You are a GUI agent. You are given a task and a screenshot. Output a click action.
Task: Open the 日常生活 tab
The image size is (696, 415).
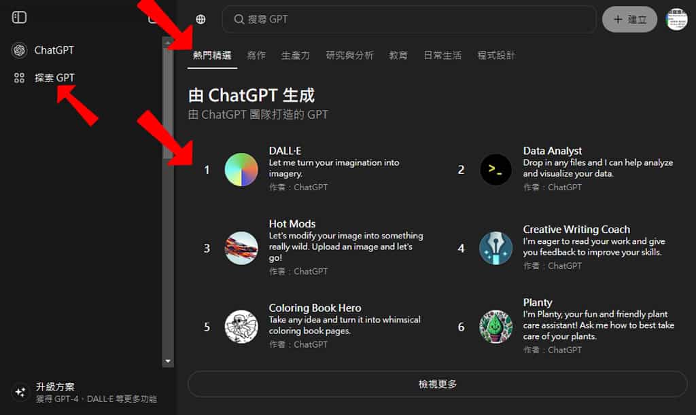(x=442, y=56)
